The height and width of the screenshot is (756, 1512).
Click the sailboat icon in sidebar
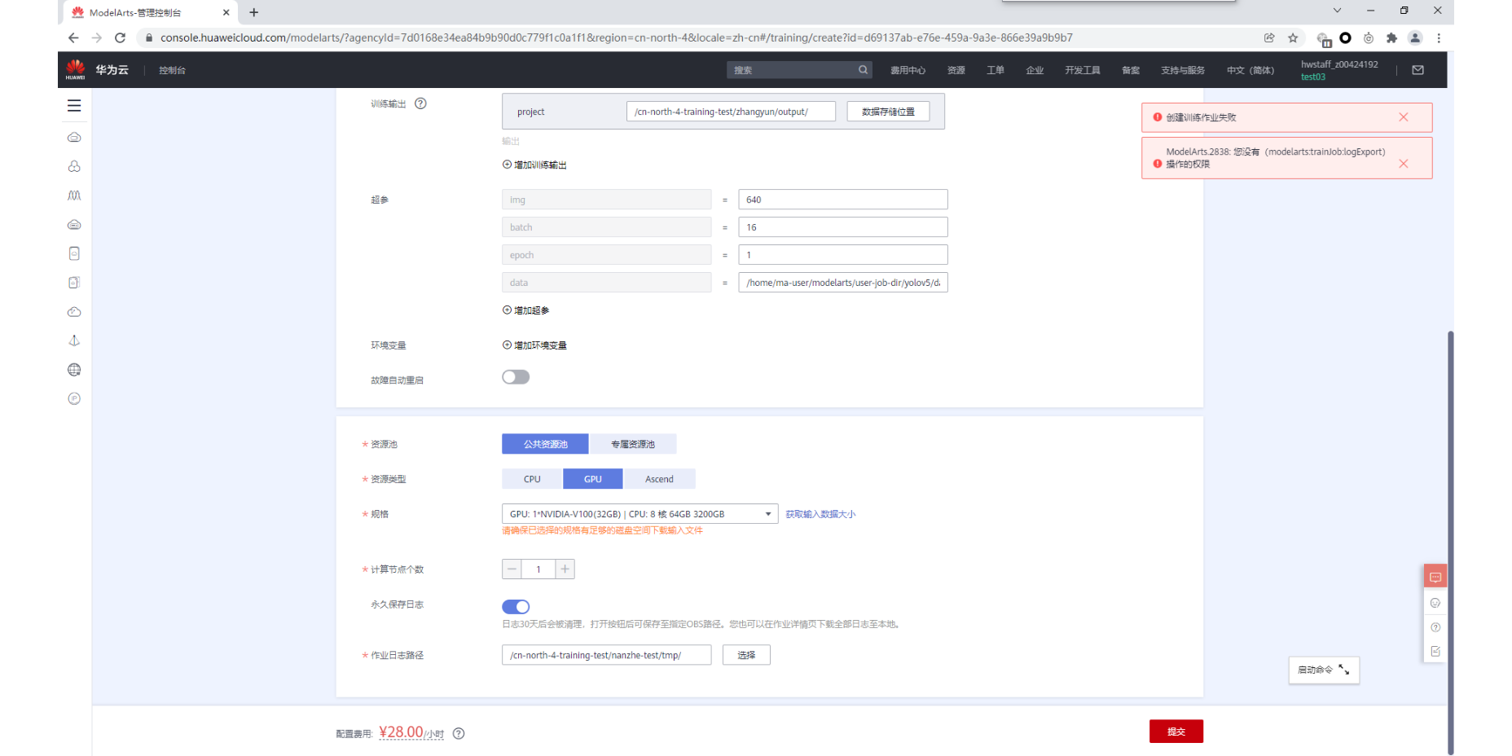click(74, 341)
